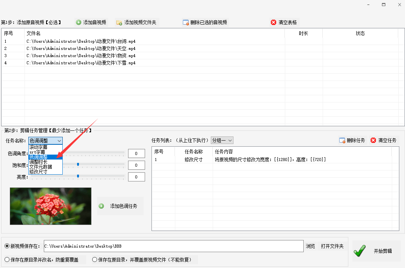This screenshot has width=405, height=268.
Task: Select the 新视频保存在 radio button
Action: (7, 246)
